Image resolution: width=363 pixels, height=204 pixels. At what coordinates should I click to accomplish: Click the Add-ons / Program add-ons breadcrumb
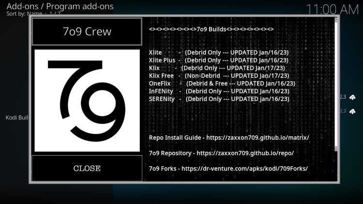point(60,6)
